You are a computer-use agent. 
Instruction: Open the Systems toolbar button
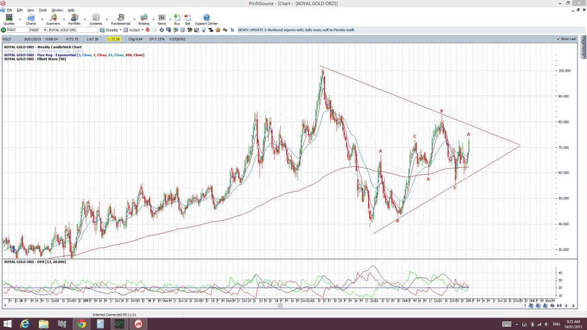[x=96, y=19]
